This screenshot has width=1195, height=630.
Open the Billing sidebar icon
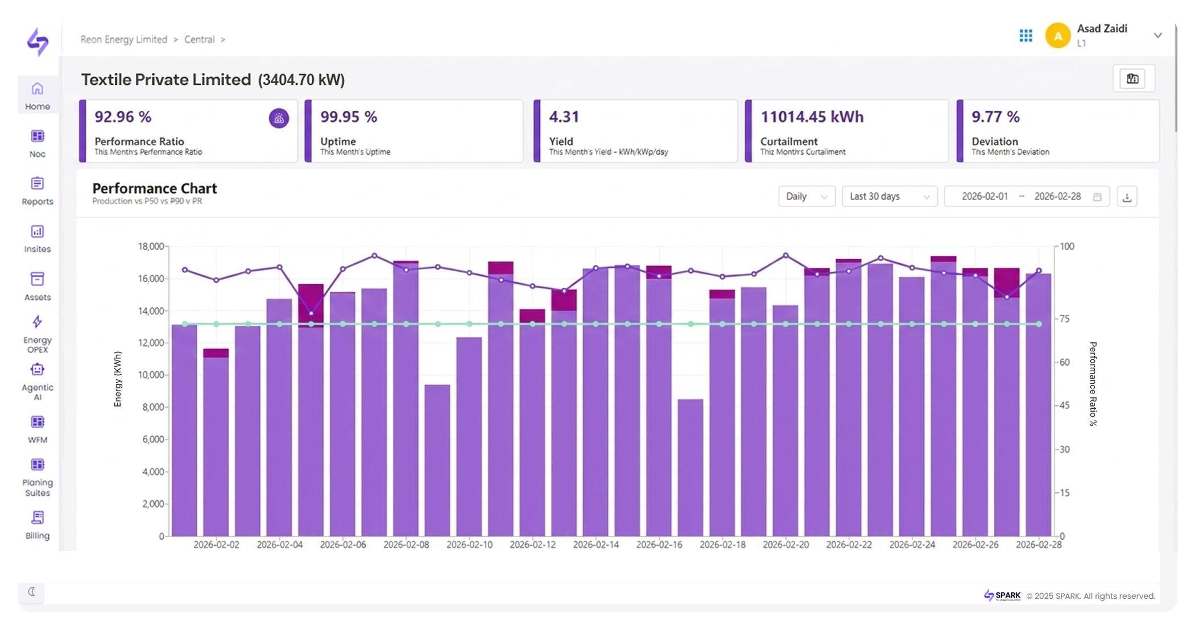37,517
